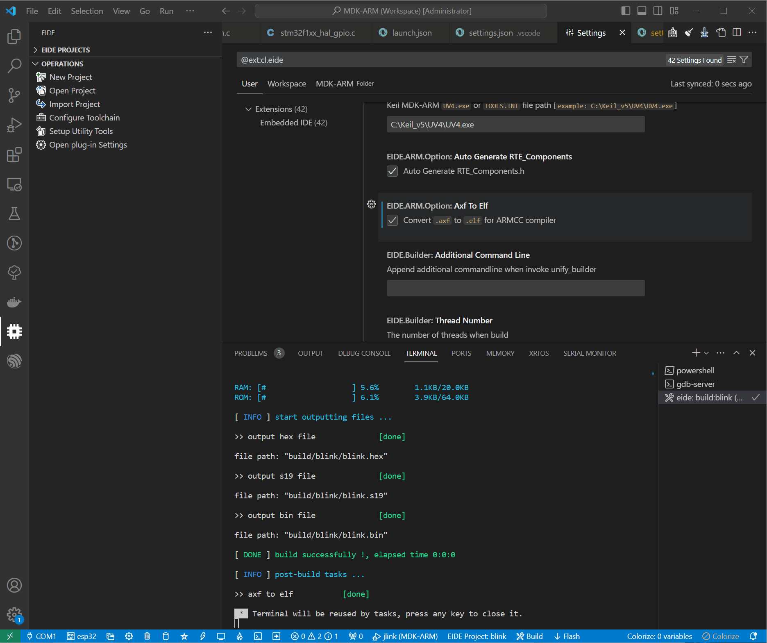The image size is (767, 643).
Task: Open the notifications bell in status bar
Action: (x=753, y=636)
